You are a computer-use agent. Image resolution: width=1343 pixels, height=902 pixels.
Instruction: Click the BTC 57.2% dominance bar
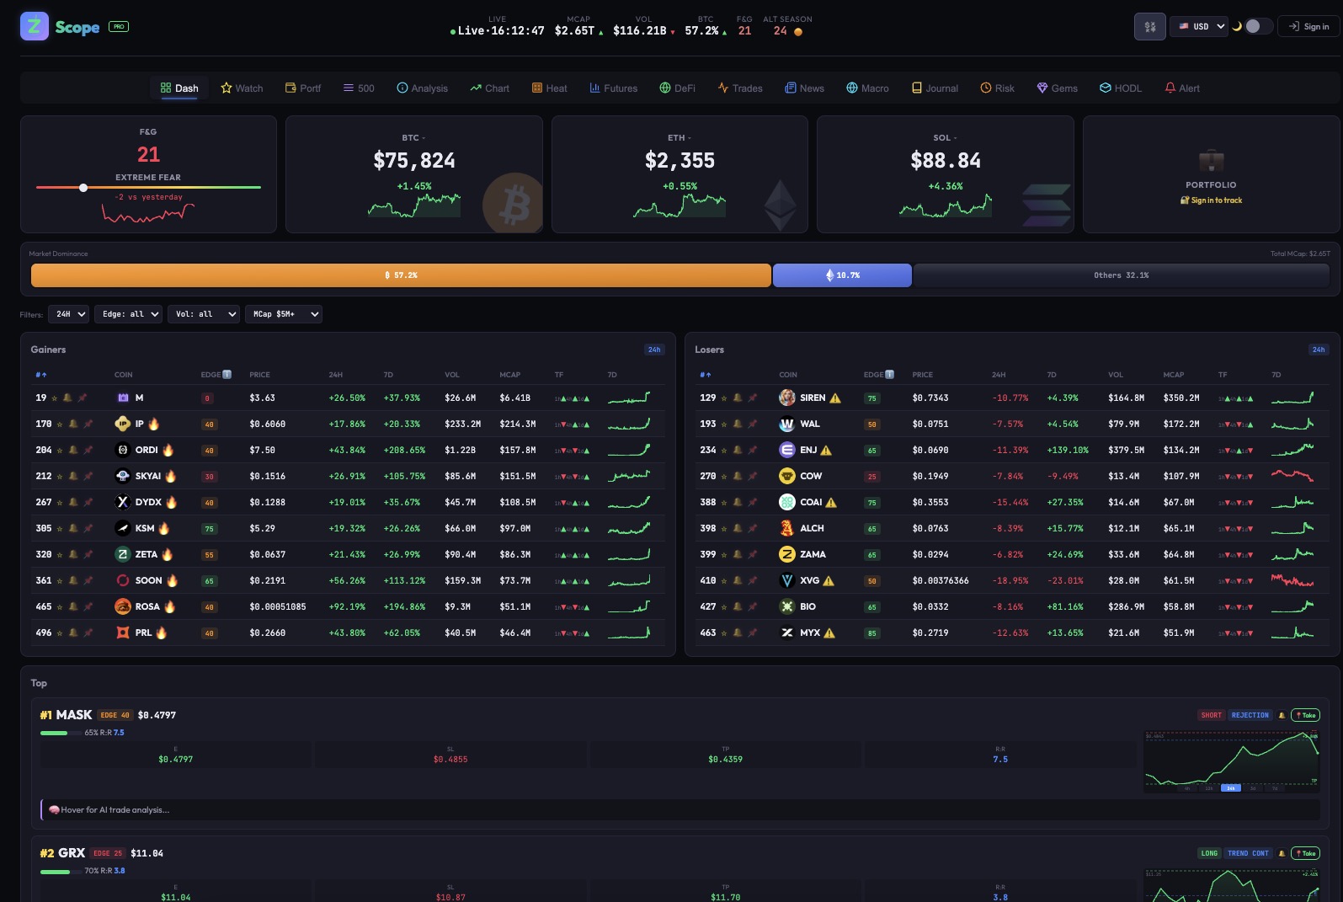tap(401, 275)
